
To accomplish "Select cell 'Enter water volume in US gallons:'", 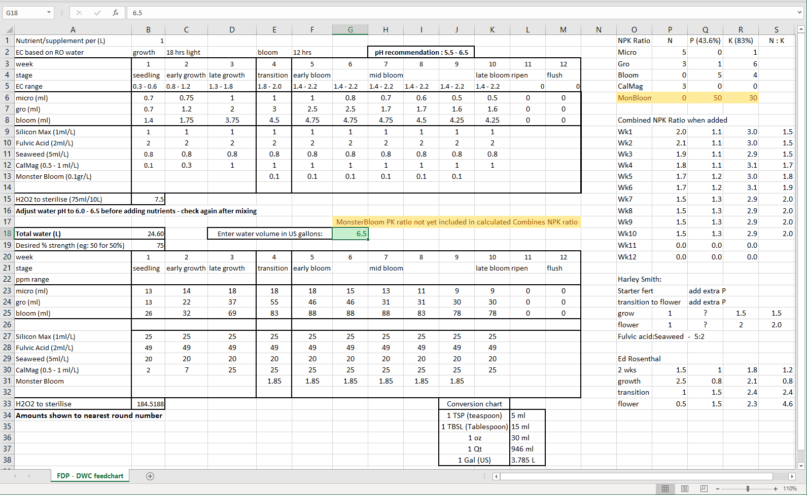I will (270, 234).
